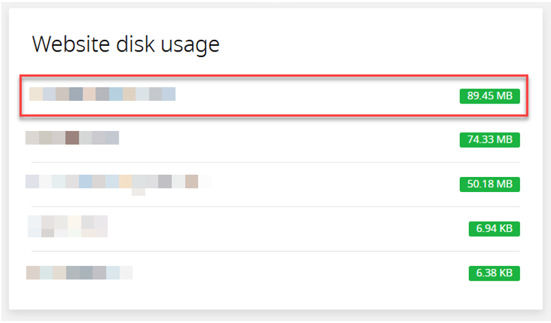The height and width of the screenshot is (323, 551).
Task: Click empty middle space of the 89.45 MB row
Action: click(315, 95)
